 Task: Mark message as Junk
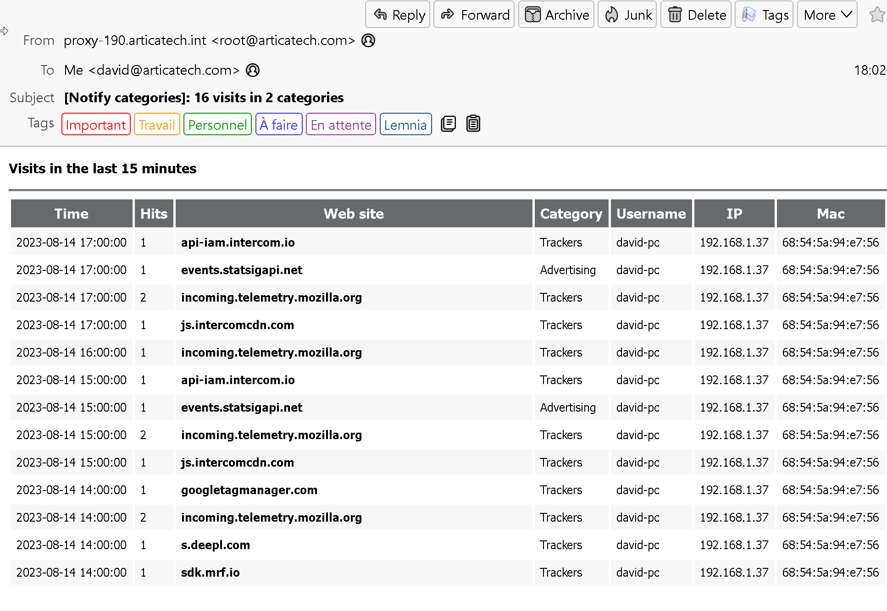coord(627,15)
